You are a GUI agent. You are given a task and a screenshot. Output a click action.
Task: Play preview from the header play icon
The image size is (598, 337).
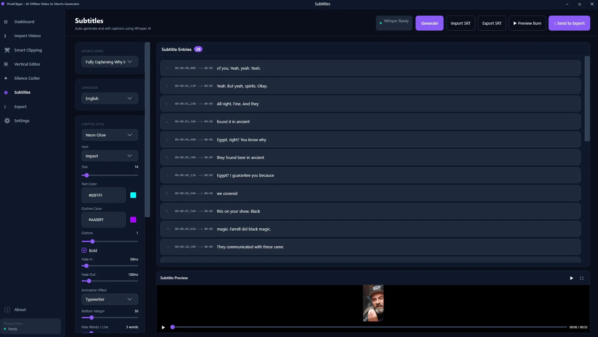[x=571, y=278]
